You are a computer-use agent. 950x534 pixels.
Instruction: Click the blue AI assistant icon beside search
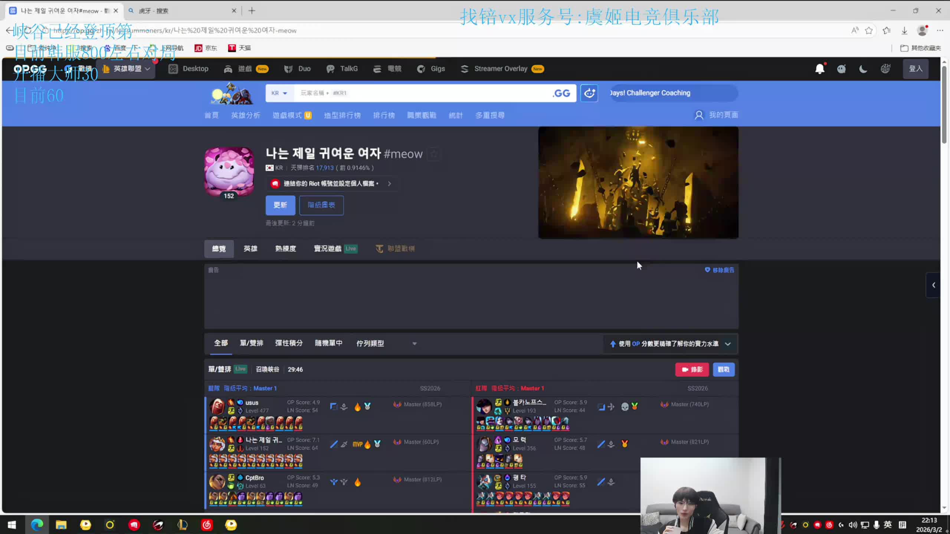(x=589, y=93)
